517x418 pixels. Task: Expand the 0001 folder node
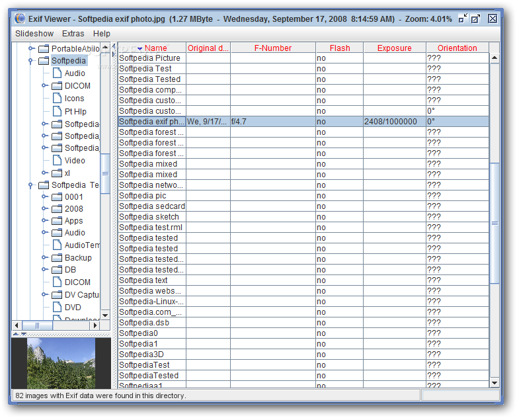(x=44, y=196)
